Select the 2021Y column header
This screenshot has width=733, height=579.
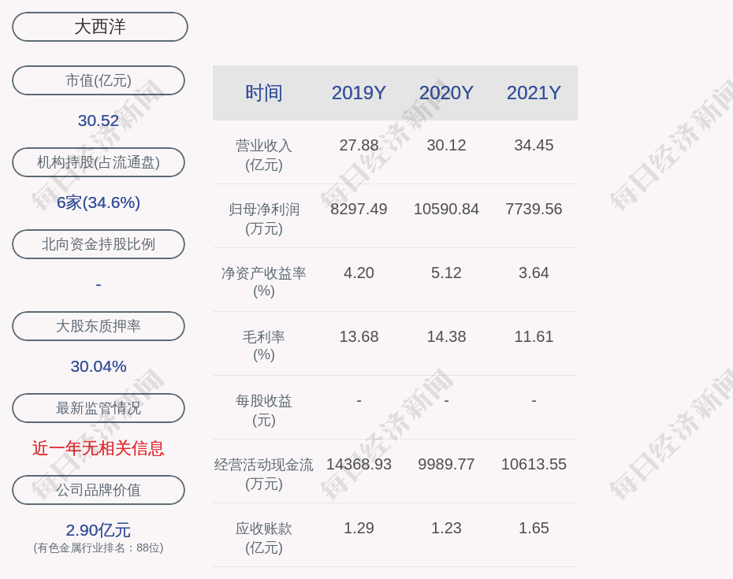click(534, 93)
